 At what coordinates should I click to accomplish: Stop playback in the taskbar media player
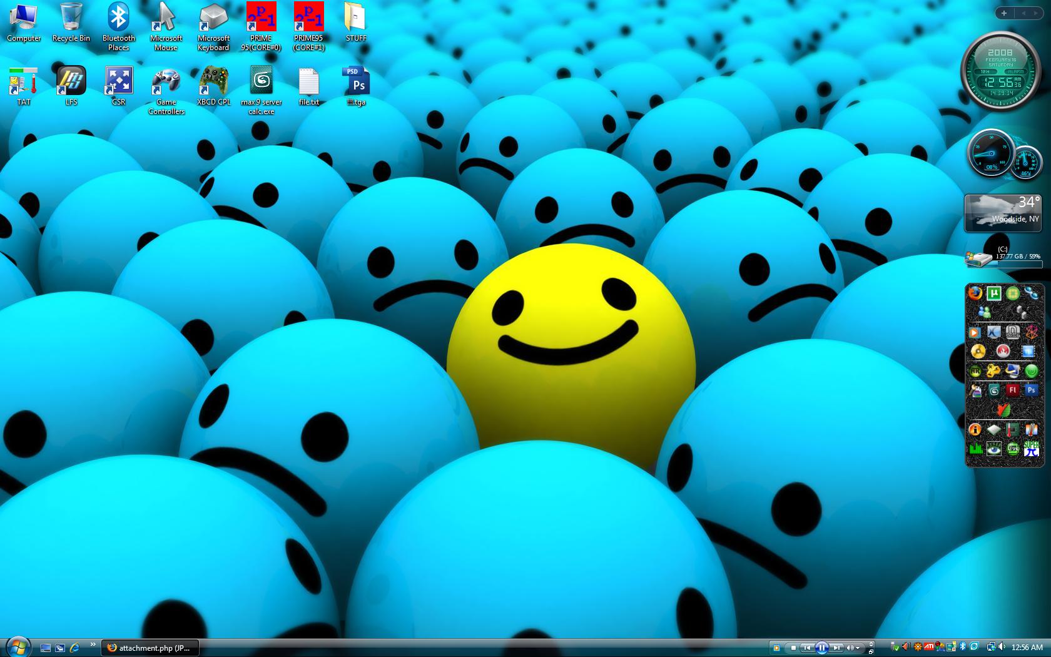tap(793, 648)
